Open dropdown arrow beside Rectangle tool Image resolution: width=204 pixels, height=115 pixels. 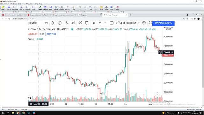click(18, 7)
